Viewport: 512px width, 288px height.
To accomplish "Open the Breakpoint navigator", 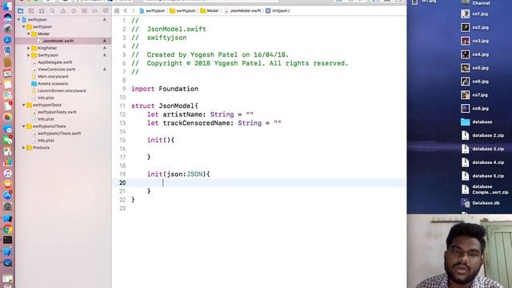I will (94, 10).
